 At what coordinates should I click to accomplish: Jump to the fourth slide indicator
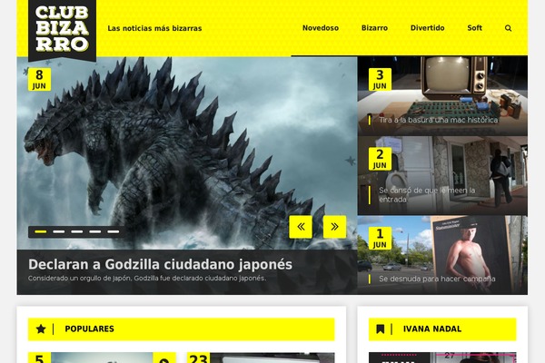point(94,231)
